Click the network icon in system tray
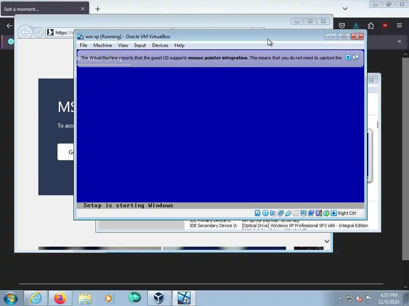The width and height of the screenshot is (409, 306). tap(349, 299)
